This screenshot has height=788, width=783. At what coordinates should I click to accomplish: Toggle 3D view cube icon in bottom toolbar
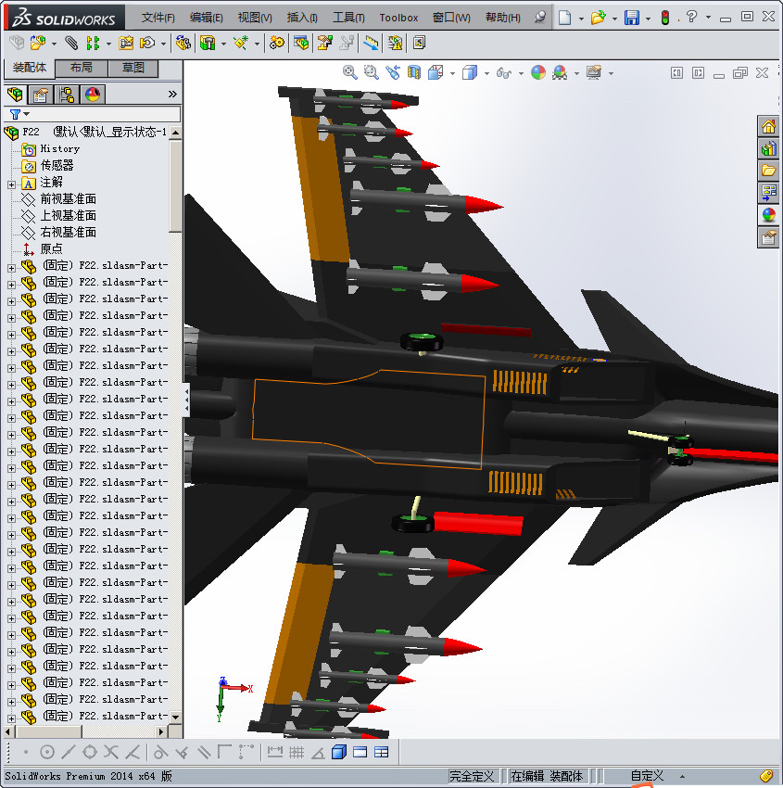click(x=339, y=753)
